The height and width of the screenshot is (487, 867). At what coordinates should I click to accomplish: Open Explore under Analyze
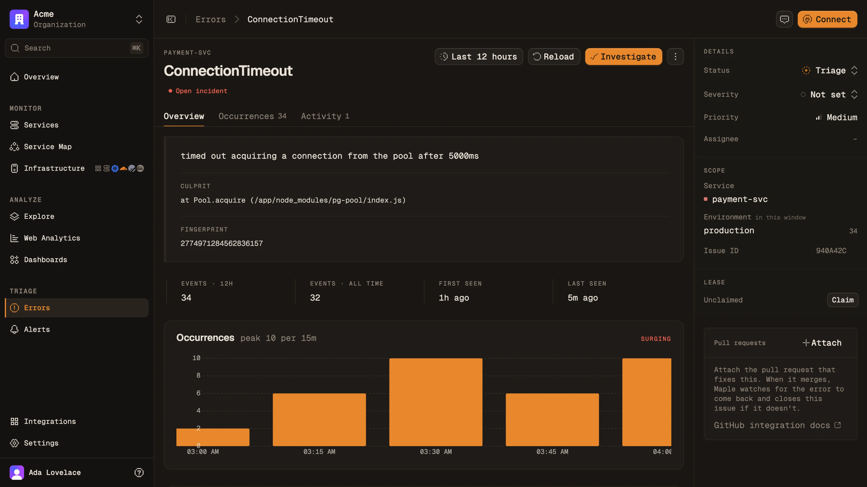pos(77,216)
